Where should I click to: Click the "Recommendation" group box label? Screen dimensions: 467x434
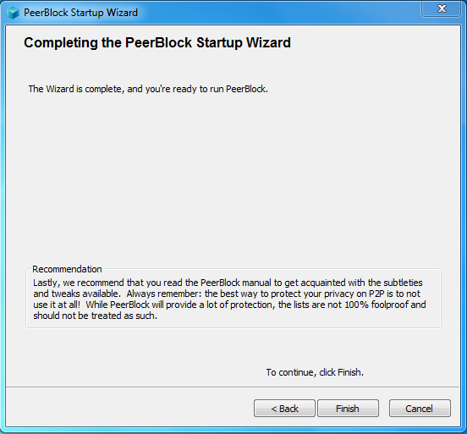click(67, 269)
